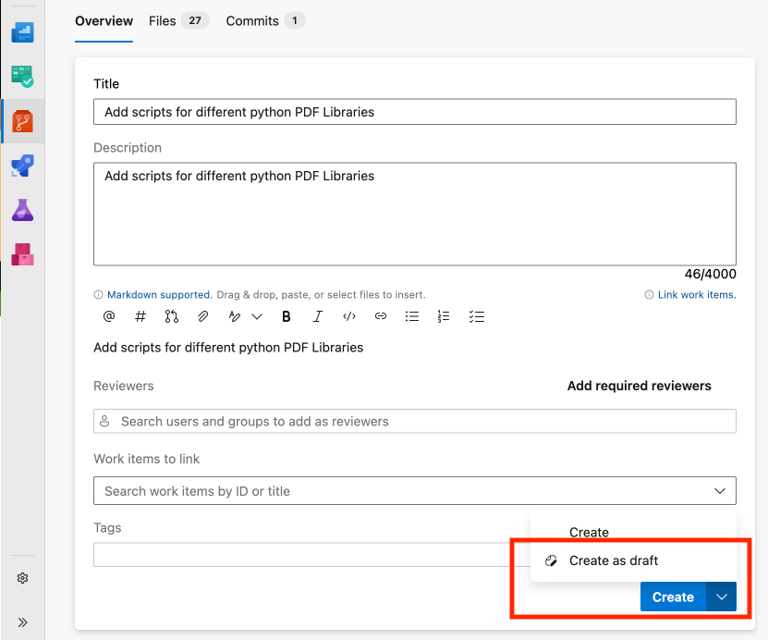768x640 pixels.
Task: Open the Boards work items sidebar icon
Action: pyautogui.click(x=22, y=77)
